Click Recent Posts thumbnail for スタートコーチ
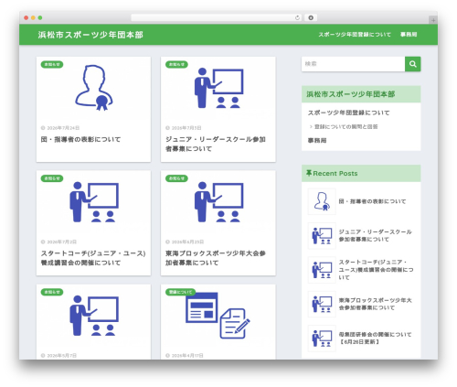Screen dimensions: 457x387 pyautogui.click(x=322, y=270)
